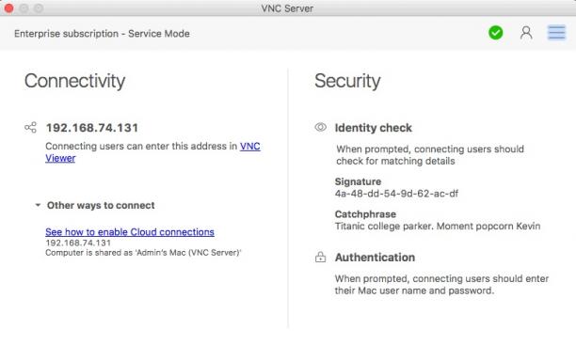
Task: Click the padlock icon next to Authentication
Action: pyautogui.click(x=320, y=257)
